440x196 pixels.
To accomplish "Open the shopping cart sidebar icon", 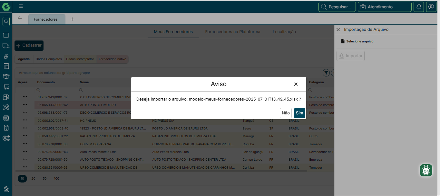I will pos(6,87).
